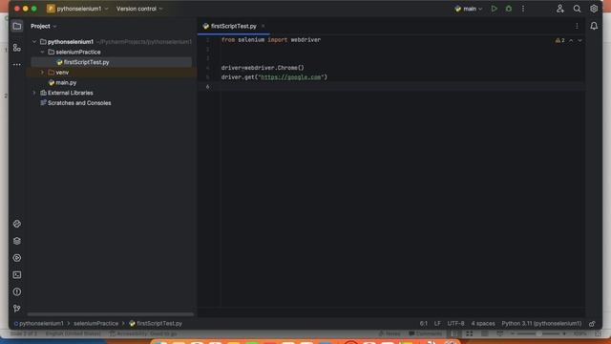Image resolution: width=611 pixels, height=344 pixels.
Task: Click the line 6 gutter number
Action: pyautogui.click(x=208, y=87)
